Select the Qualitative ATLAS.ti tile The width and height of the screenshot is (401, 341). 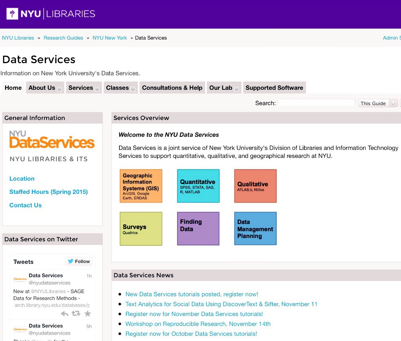coord(255,186)
